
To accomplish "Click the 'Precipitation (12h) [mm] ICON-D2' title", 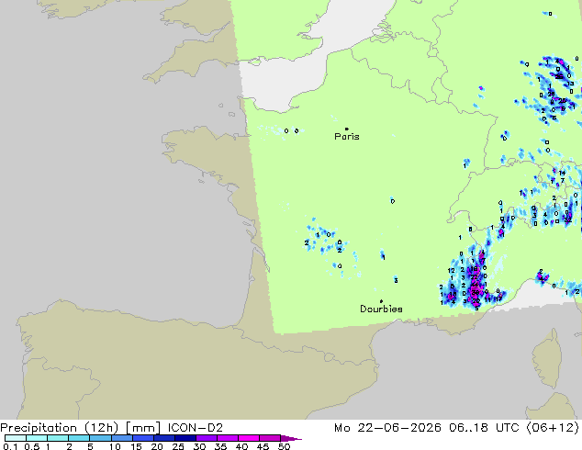I will coord(111,428).
